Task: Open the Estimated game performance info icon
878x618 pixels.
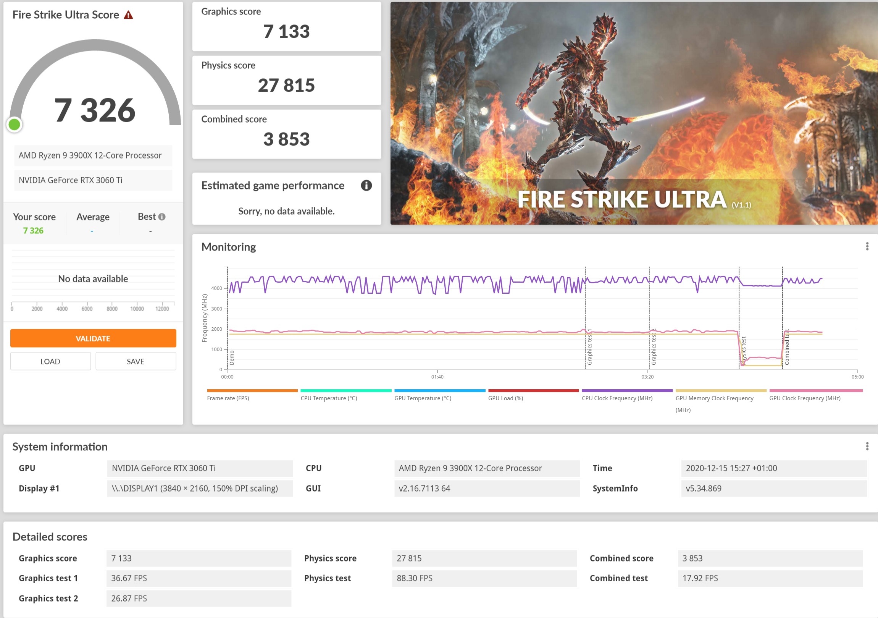Action: pos(366,186)
